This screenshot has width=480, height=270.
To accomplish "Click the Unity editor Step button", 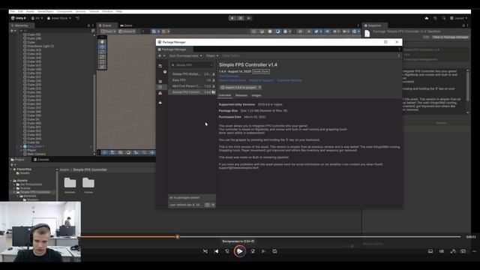I will pyautogui.click(x=248, y=18).
